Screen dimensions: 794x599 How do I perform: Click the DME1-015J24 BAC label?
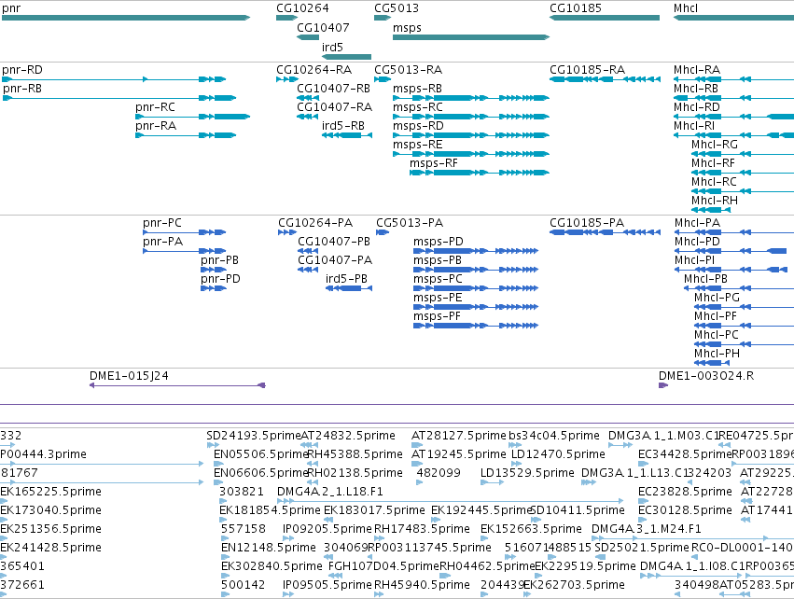(129, 376)
